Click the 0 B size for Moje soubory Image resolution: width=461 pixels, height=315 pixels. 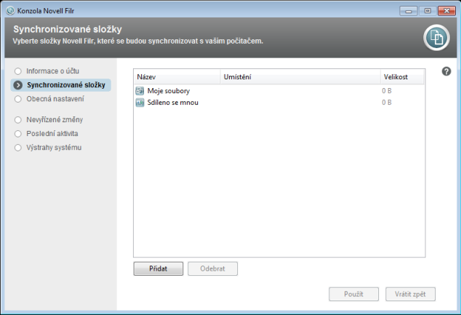click(x=387, y=91)
